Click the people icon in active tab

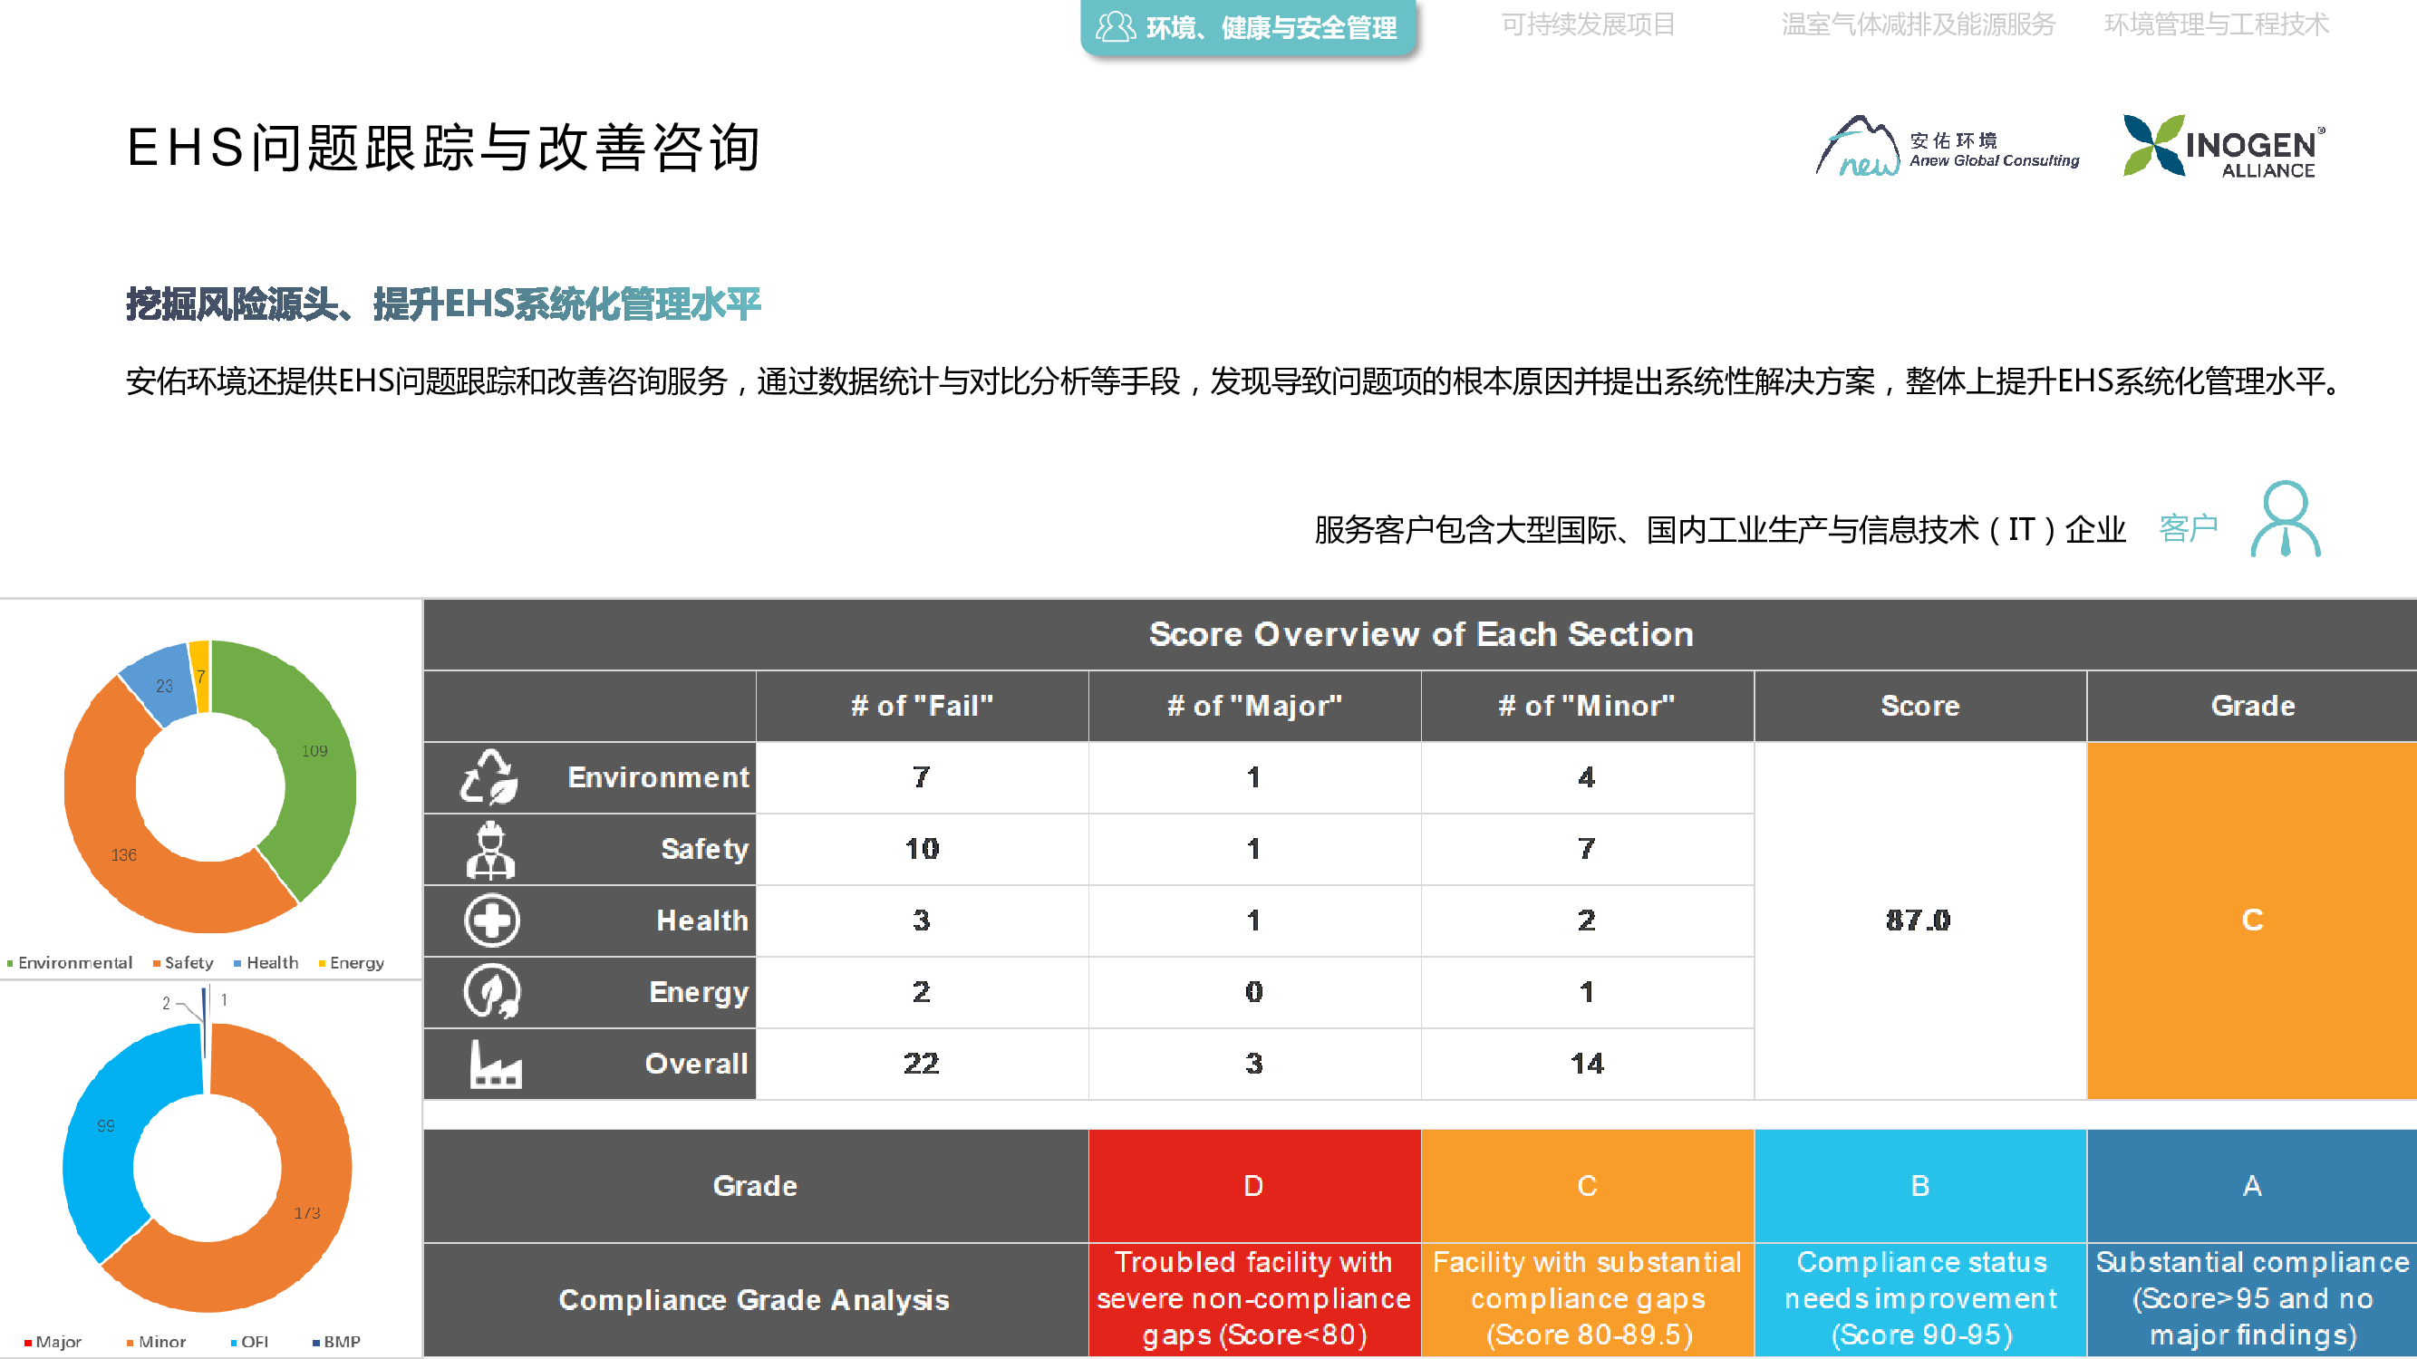pyautogui.click(x=1116, y=27)
